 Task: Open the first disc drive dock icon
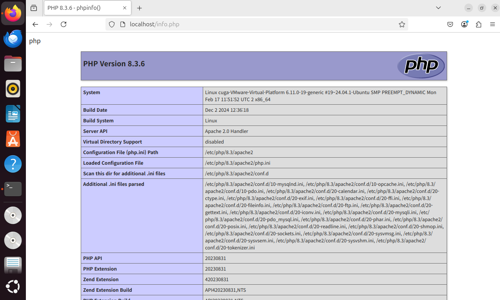(x=13, y=215)
